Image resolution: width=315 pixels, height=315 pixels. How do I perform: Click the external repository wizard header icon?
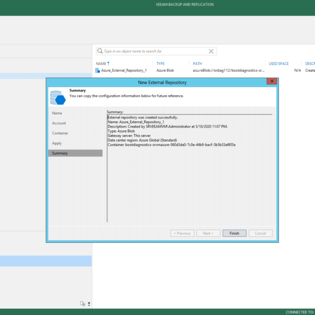pos(58,97)
